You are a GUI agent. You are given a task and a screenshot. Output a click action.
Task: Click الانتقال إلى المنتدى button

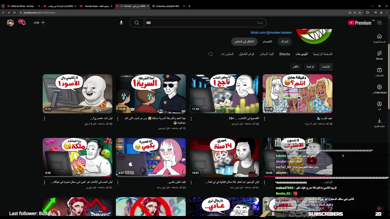coord(244,41)
